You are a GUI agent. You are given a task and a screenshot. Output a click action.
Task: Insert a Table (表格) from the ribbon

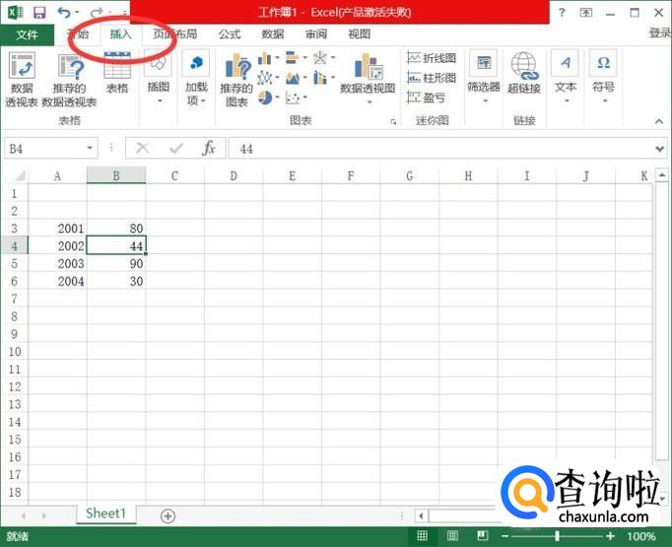tap(117, 73)
